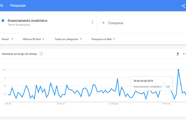Click the embed code icon
Image resolution: width=186 pixels, height=120 pixels.
184,54
